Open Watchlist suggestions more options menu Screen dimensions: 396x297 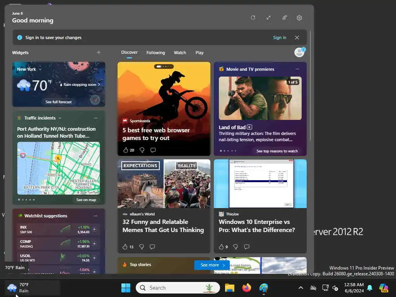[96, 216]
